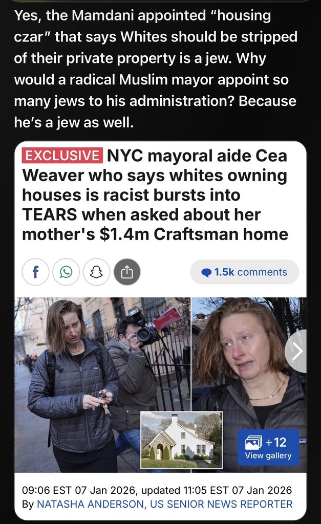Select the US Senior News Reporter byline text
The width and height of the screenshot is (321, 524).
(221, 504)
